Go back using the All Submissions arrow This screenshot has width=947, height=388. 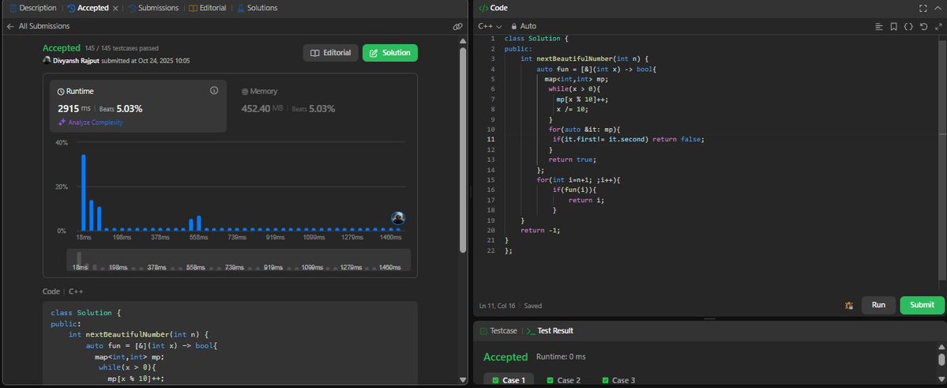[10, 27]
